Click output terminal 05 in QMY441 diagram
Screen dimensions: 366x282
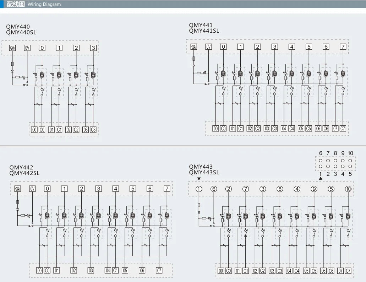click(x=301, y=129)
